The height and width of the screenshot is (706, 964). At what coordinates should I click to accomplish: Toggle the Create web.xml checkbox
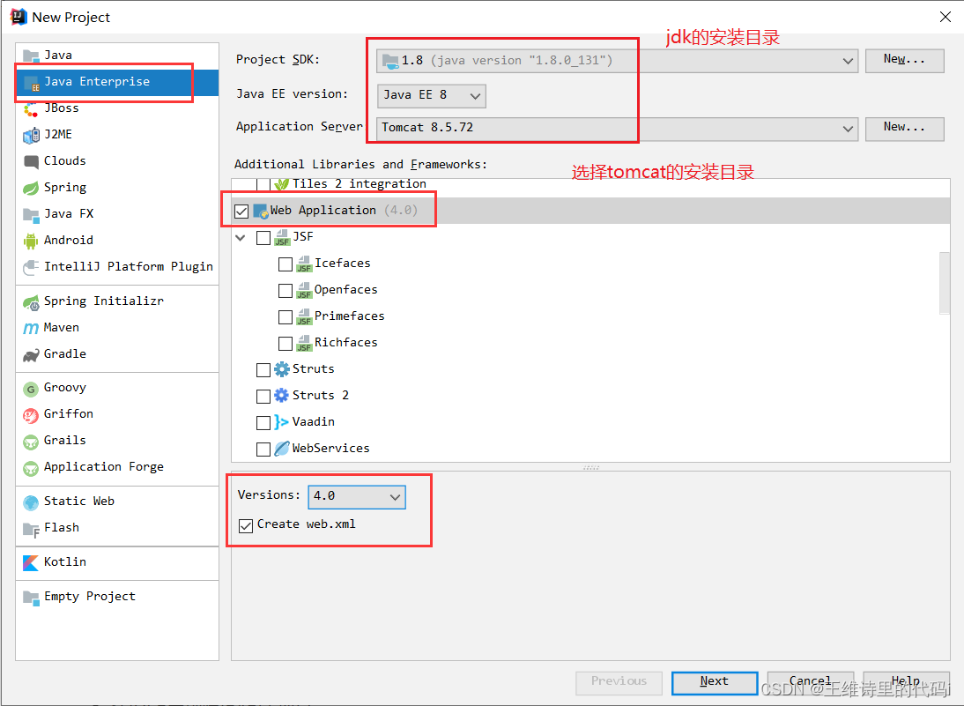[x=246, y=526]
